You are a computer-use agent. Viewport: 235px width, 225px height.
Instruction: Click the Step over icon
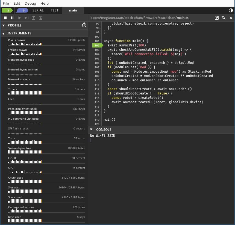[x=27, y=18]
